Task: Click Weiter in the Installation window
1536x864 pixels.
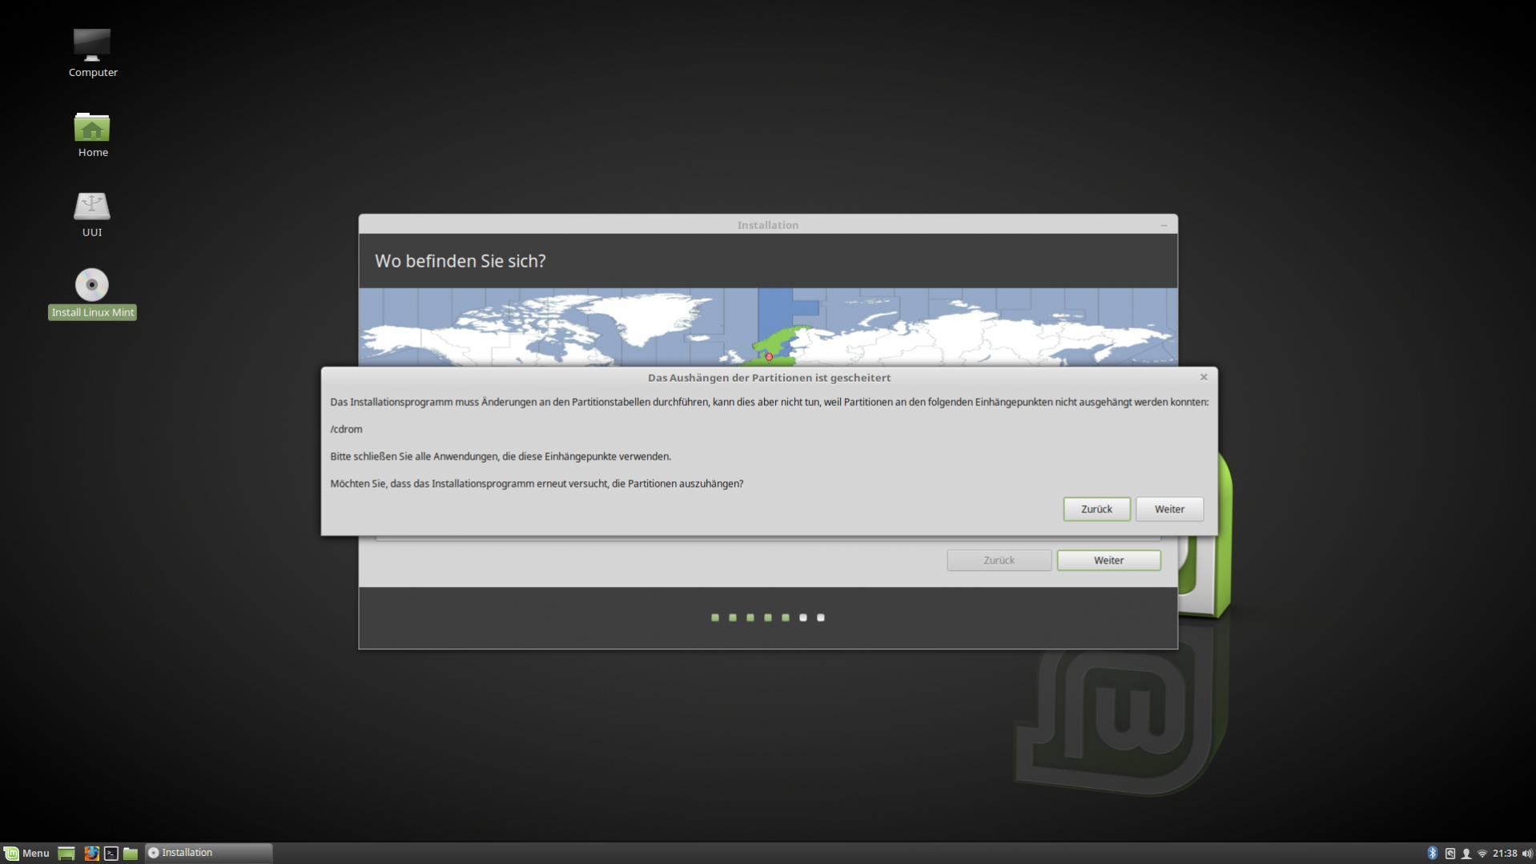Action: (1108, 561)
